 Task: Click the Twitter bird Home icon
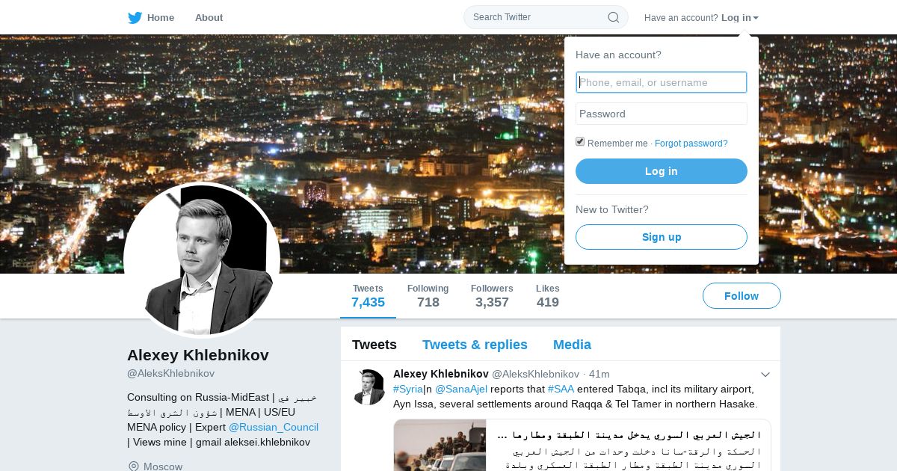point(135,17)
